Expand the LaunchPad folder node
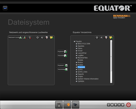The height and width of the screenshot is (109, 136). (76, 53)
